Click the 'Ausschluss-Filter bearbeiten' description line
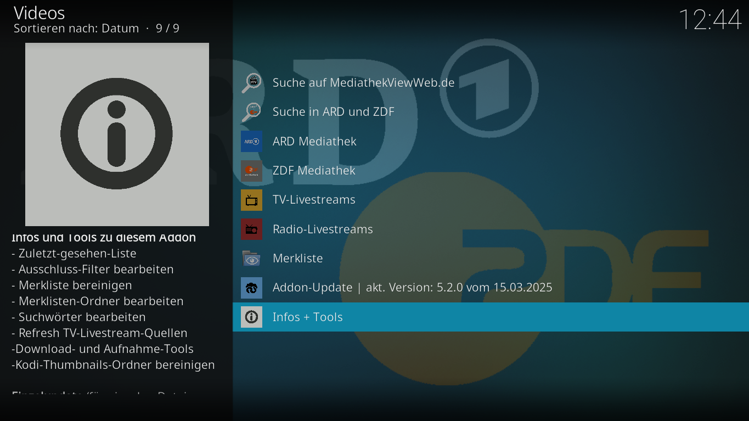Viewport: 749px width, 421px height. (x=92, y=270)
